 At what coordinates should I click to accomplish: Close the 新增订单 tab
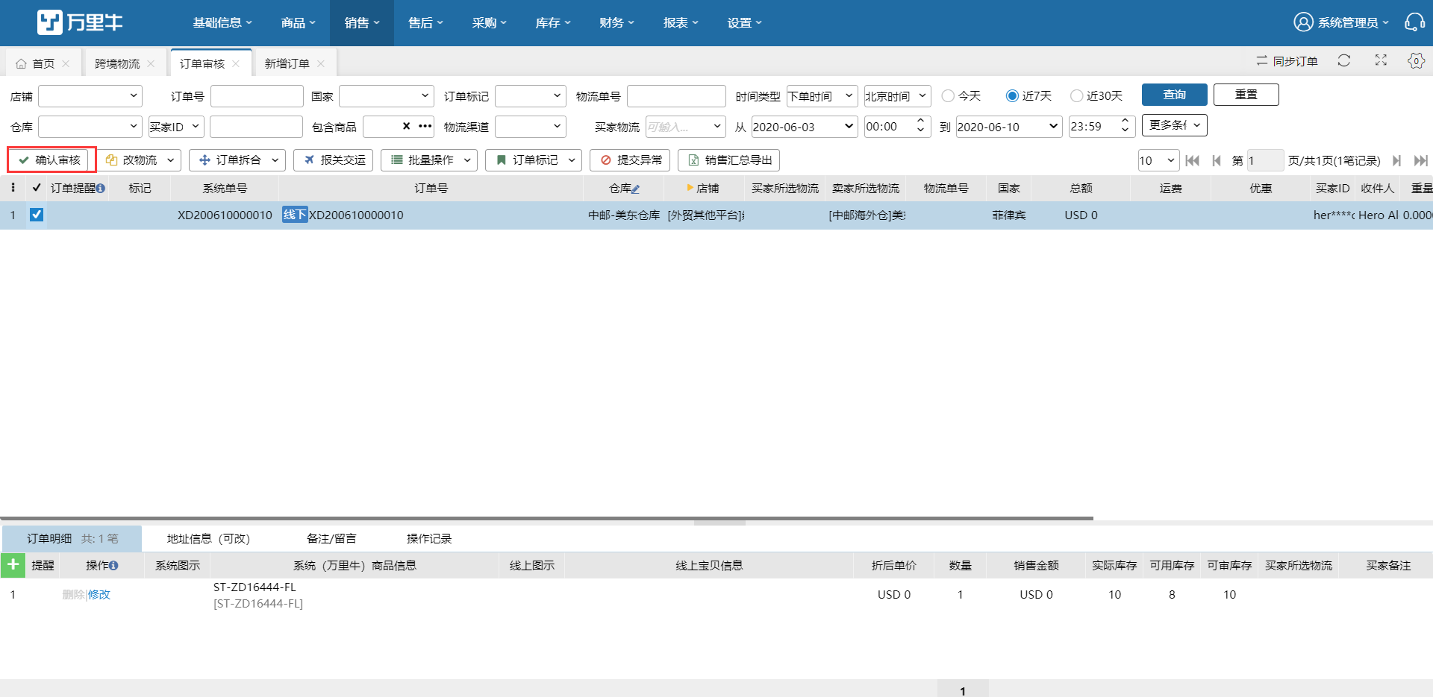point(321,63)
